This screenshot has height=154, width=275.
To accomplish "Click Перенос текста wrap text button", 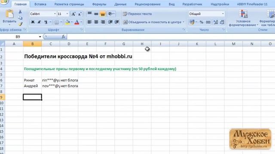I will [137, 14].
